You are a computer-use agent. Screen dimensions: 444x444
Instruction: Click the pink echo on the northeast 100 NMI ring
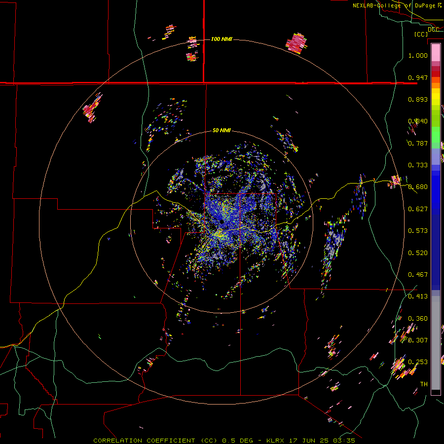click(296, 43)
